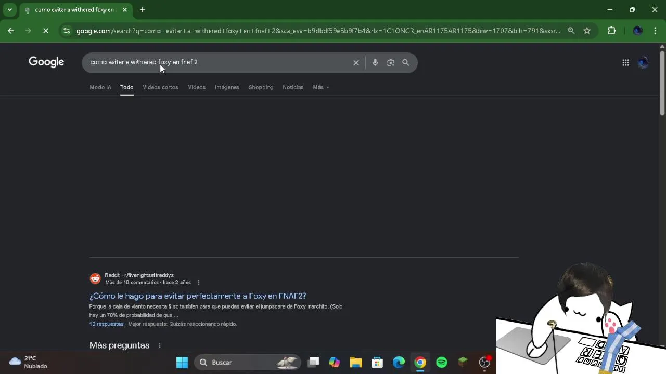The height and width of the screenshot is (374, 666).
Task: Open Microsoft Store from taskbar
Action: (x=377, y=363)
